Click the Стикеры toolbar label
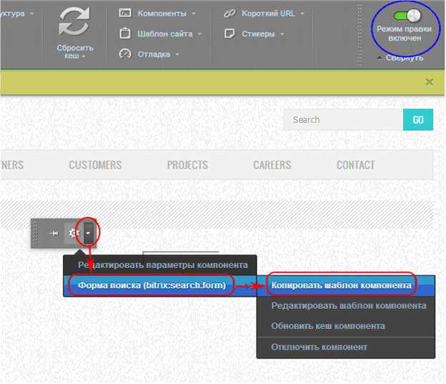The image size is (446, 384). click(x=258, y=34)
